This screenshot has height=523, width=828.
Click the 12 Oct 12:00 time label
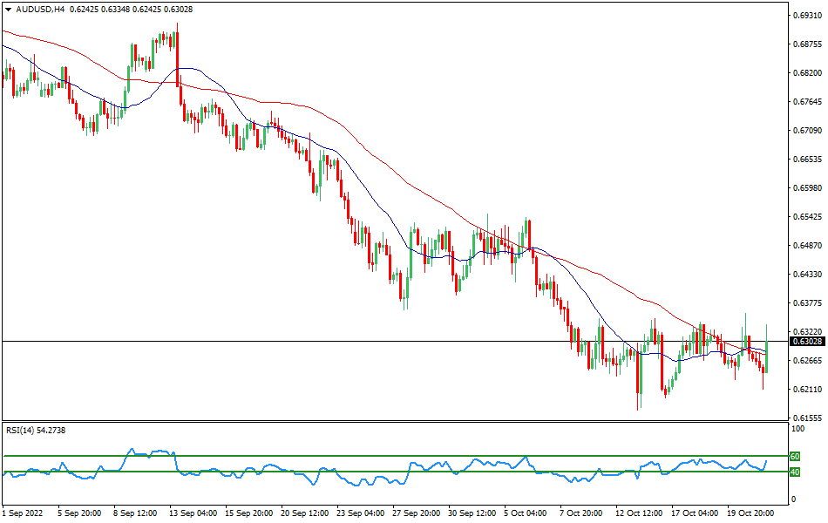(x=639, y=513)
